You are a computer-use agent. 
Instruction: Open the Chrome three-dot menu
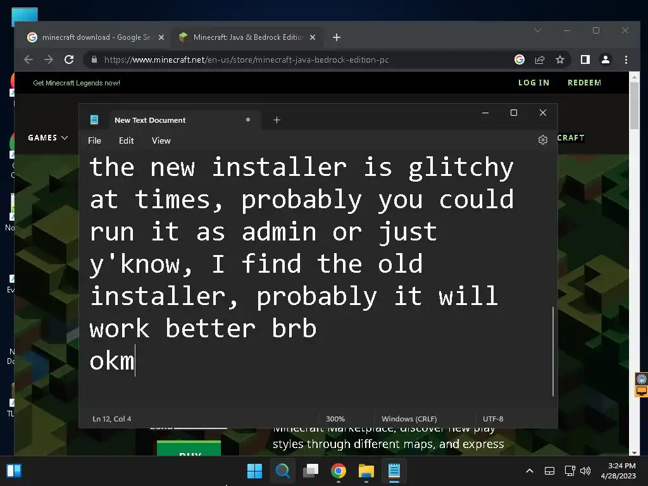tap(626, 59)
